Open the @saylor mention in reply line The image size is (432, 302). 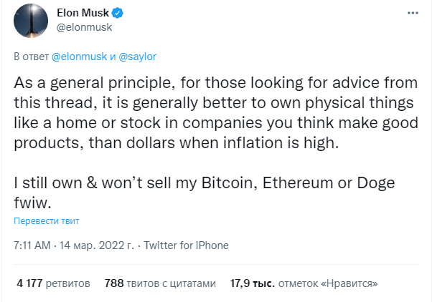point(138,57)
